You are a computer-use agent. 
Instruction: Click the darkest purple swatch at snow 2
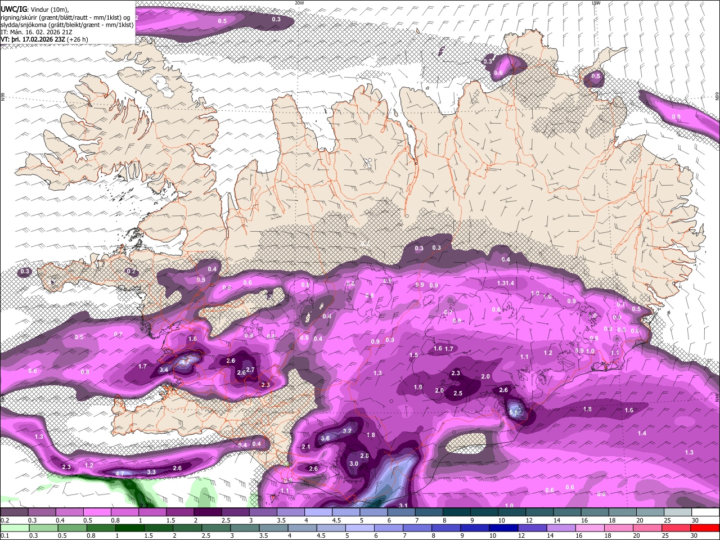(208, 512)
